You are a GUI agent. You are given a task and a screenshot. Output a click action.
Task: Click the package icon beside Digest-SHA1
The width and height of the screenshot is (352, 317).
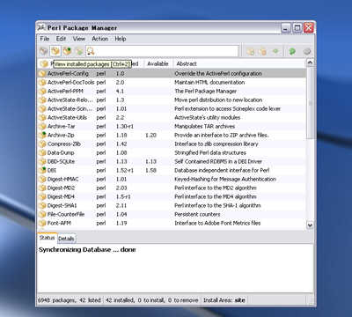tap(42, 205)
